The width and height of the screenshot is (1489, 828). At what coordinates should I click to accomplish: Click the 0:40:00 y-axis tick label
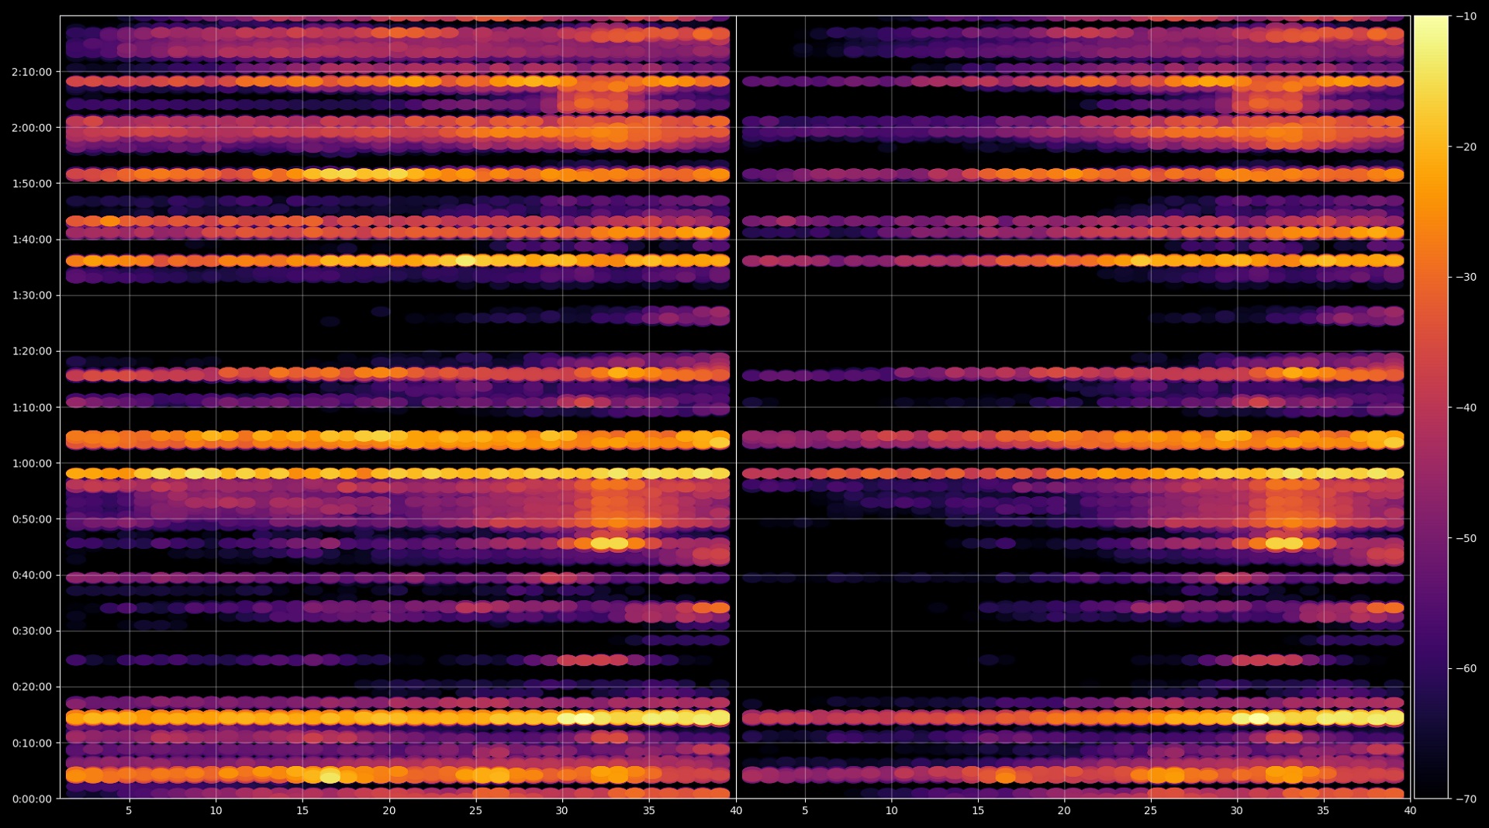click(x=32, y=575)
